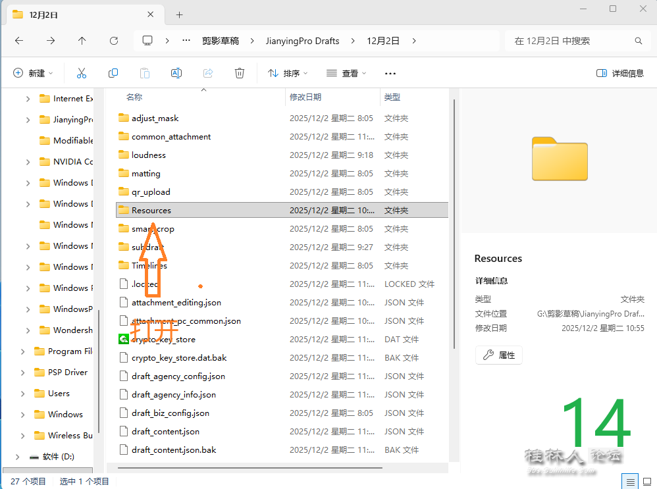The height and width of the screenshot is (489, 657).
Task: Add a new tab with plus button
Action: point(179,14)
